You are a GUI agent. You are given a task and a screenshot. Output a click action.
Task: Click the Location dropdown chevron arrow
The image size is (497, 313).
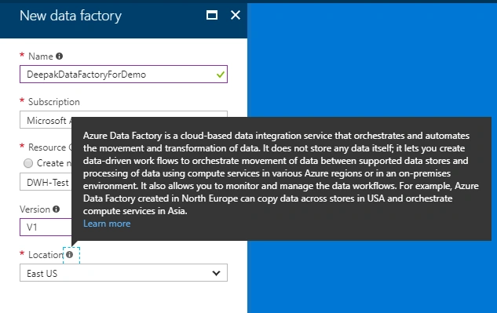[x=216, y=273]
